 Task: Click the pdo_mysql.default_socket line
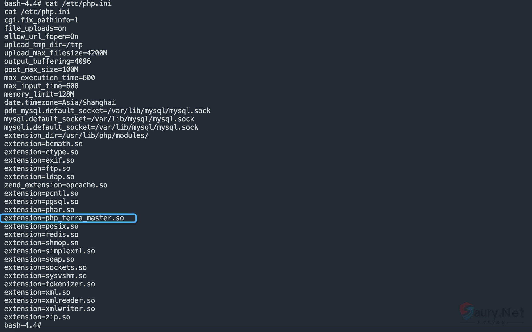click(x=107, y=111)
